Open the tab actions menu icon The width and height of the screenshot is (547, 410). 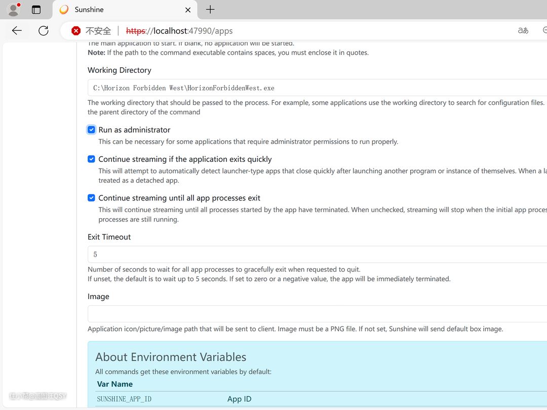coord(36,10)
